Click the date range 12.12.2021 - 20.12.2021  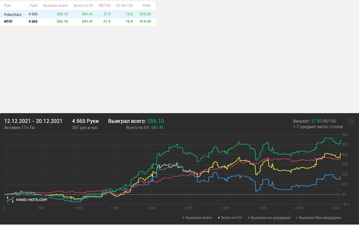(x=33, y=121)
